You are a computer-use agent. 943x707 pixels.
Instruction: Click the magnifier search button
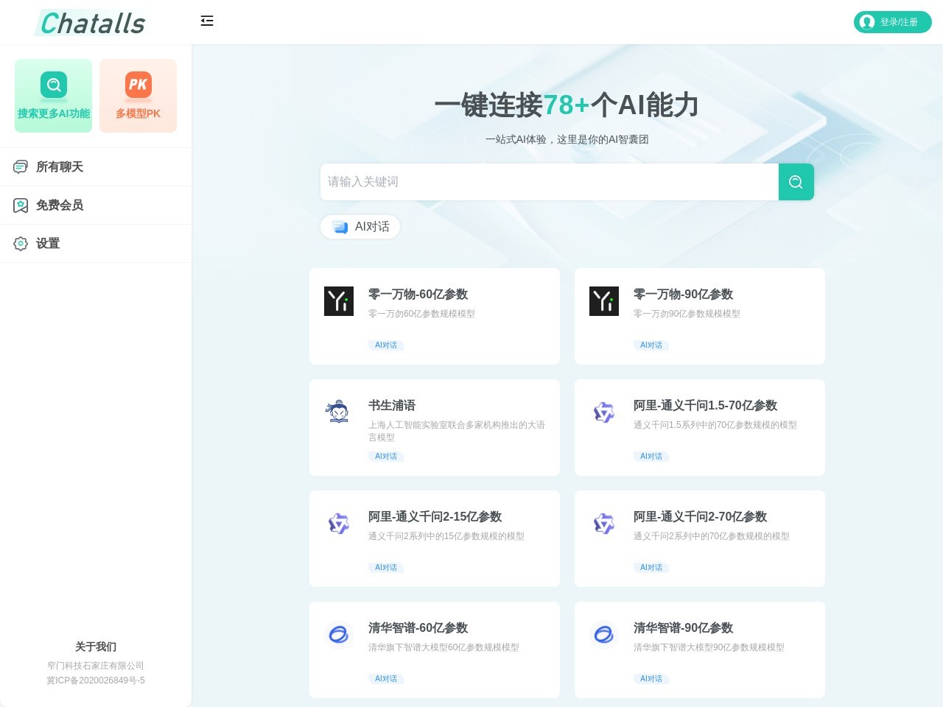point(796,182)
